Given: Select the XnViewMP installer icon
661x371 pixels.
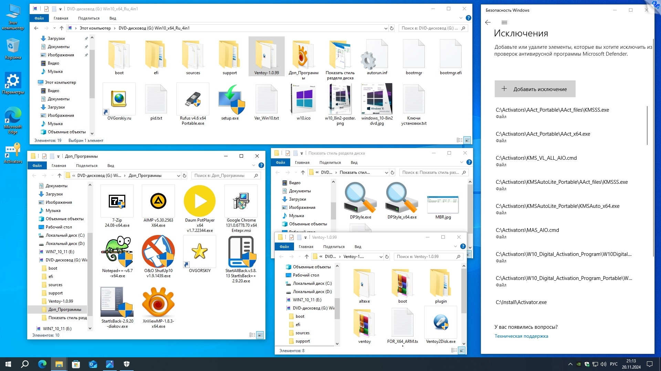Looking at the screenshot, I should 158,302.
